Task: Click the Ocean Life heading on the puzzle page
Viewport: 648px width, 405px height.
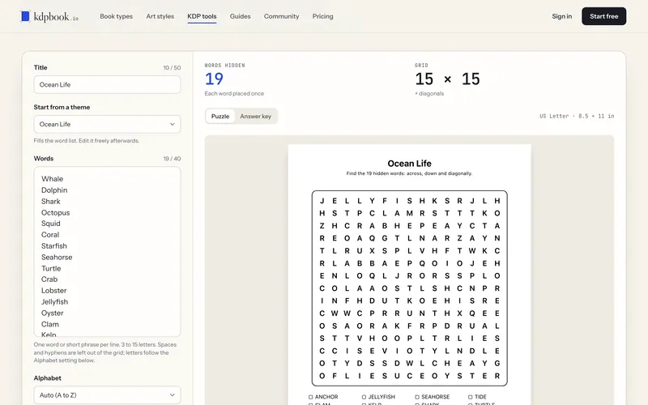Action: 409,164
